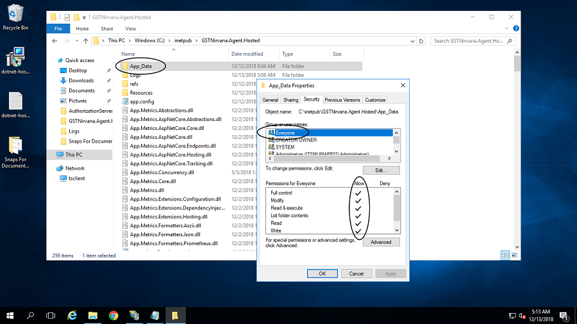
Task: Open recent locations dropdown arrow
Action: 77,41
